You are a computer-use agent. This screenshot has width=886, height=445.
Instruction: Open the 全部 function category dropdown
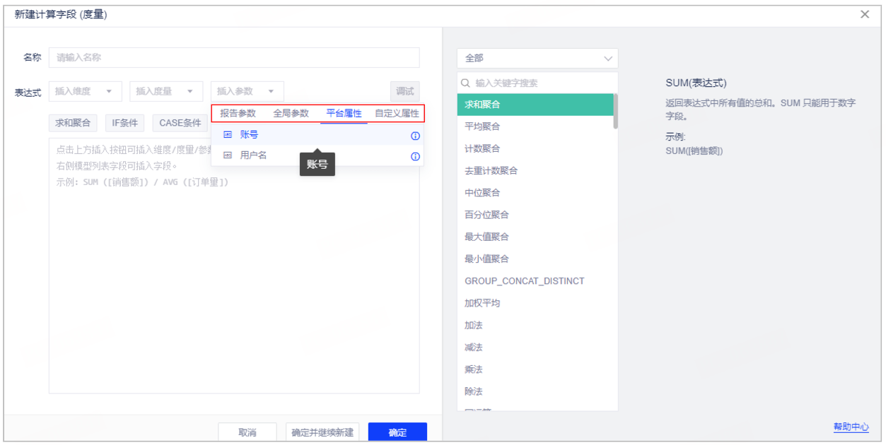click(x=537, y=59)
